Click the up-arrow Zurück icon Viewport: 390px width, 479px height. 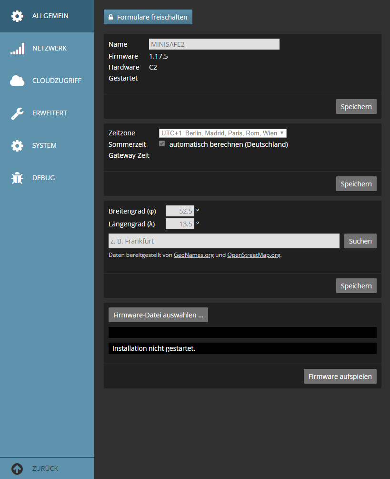(x=17, y=469)
